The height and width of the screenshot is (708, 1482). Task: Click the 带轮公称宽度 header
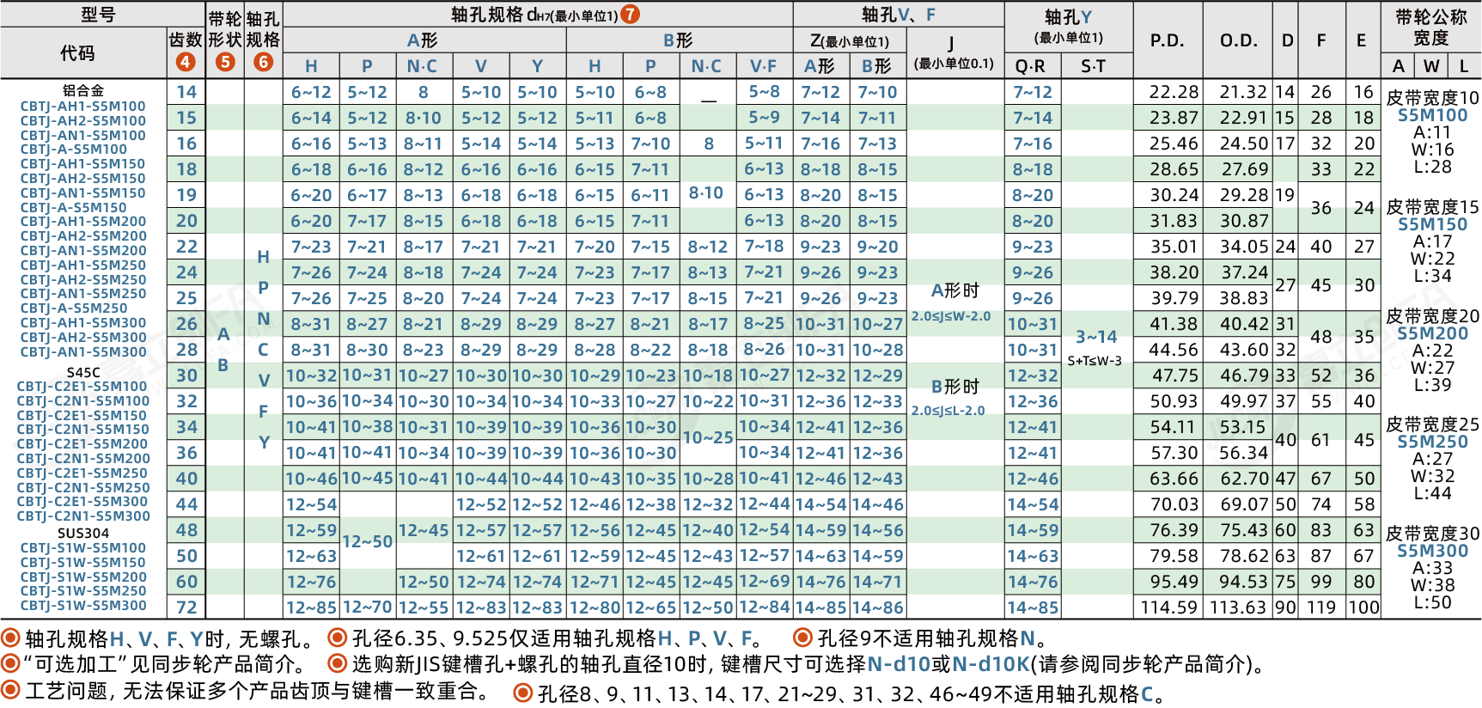[1431, 27]
